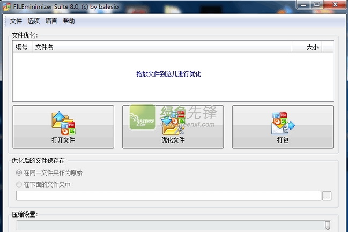Open the 语言 menu
Viewport: 348px width, 232px height.
51,21
